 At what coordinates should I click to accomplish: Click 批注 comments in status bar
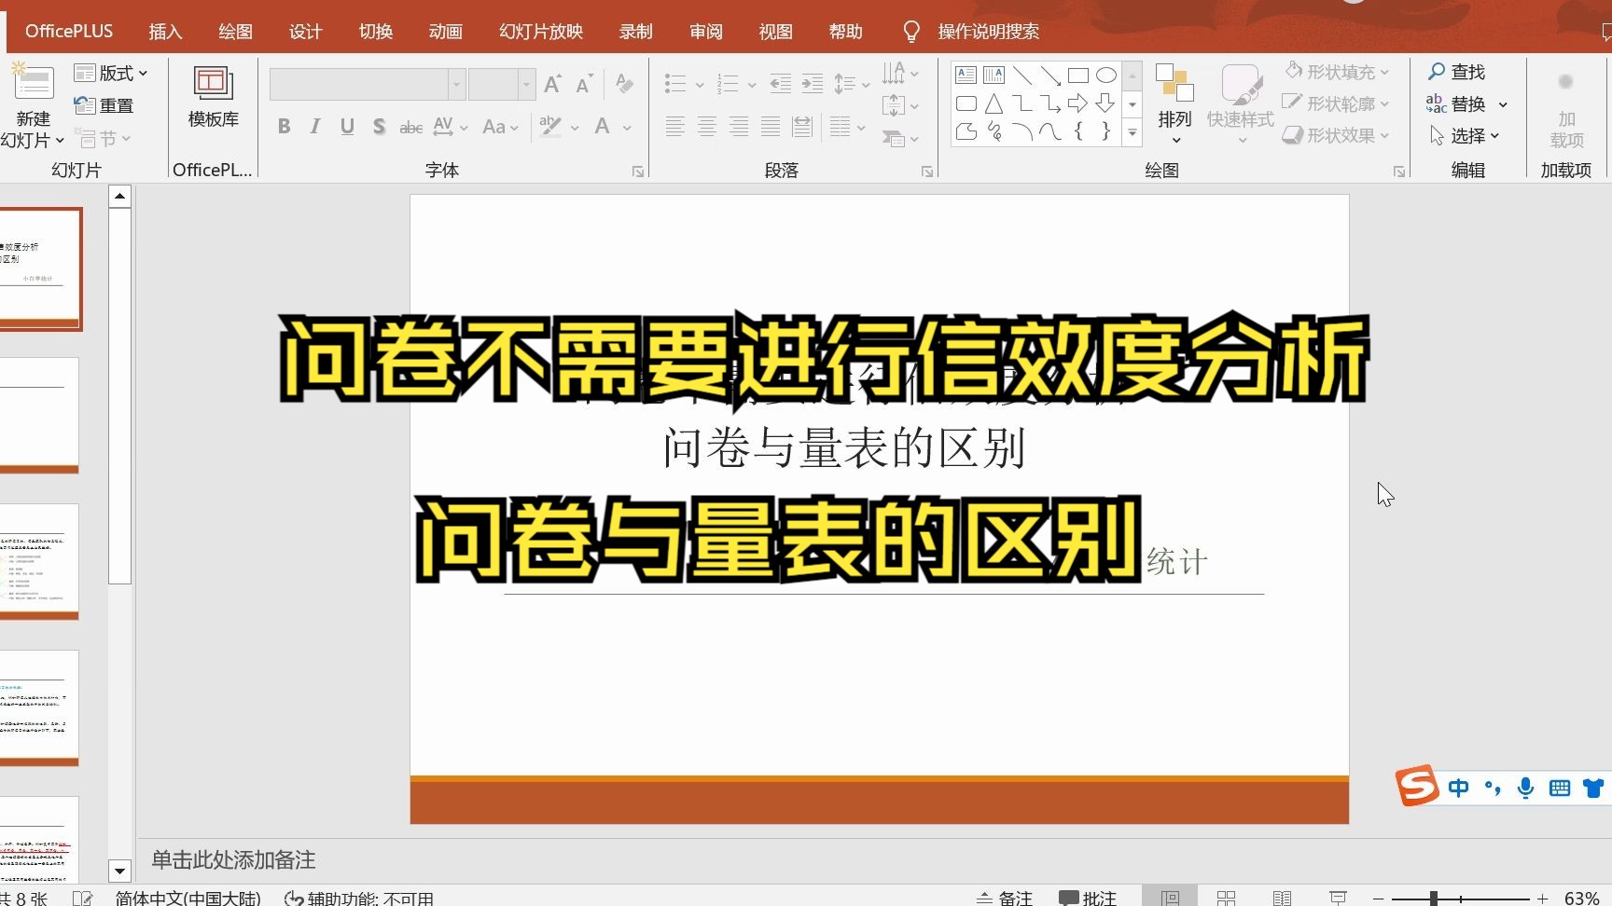coord(1088,898)
